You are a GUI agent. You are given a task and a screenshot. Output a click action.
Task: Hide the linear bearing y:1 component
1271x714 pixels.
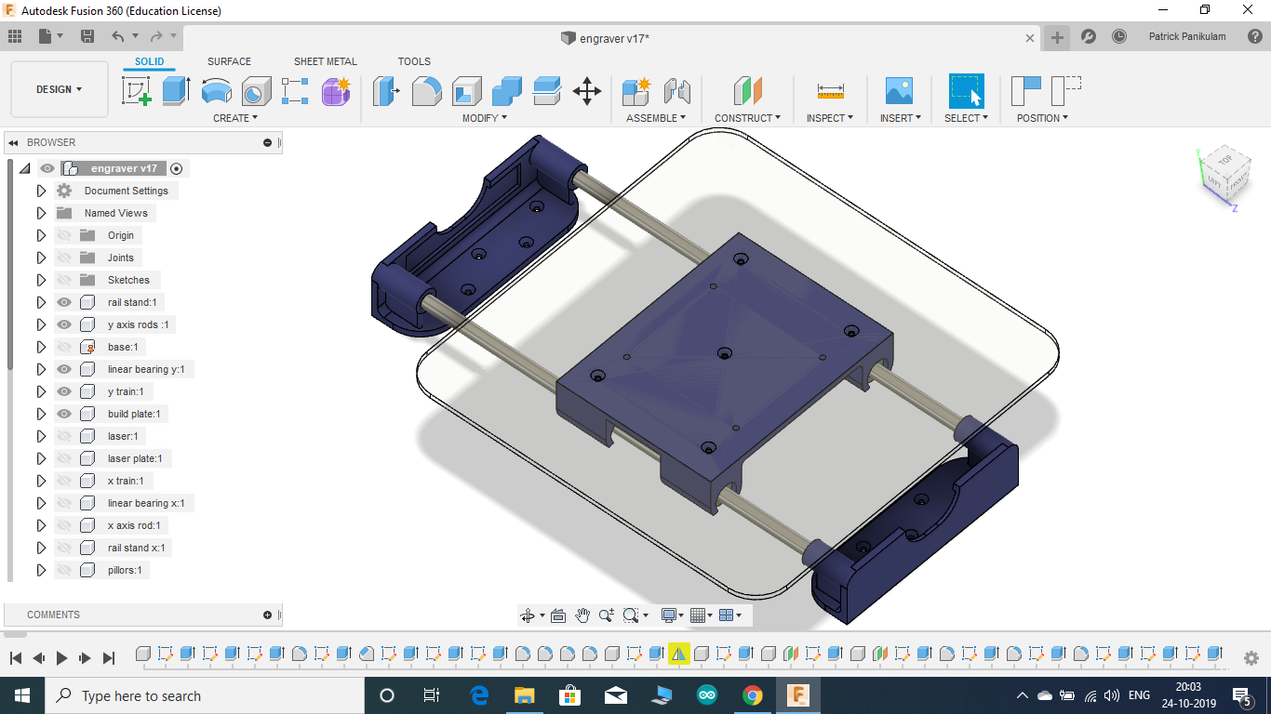(x=64, y=369)
